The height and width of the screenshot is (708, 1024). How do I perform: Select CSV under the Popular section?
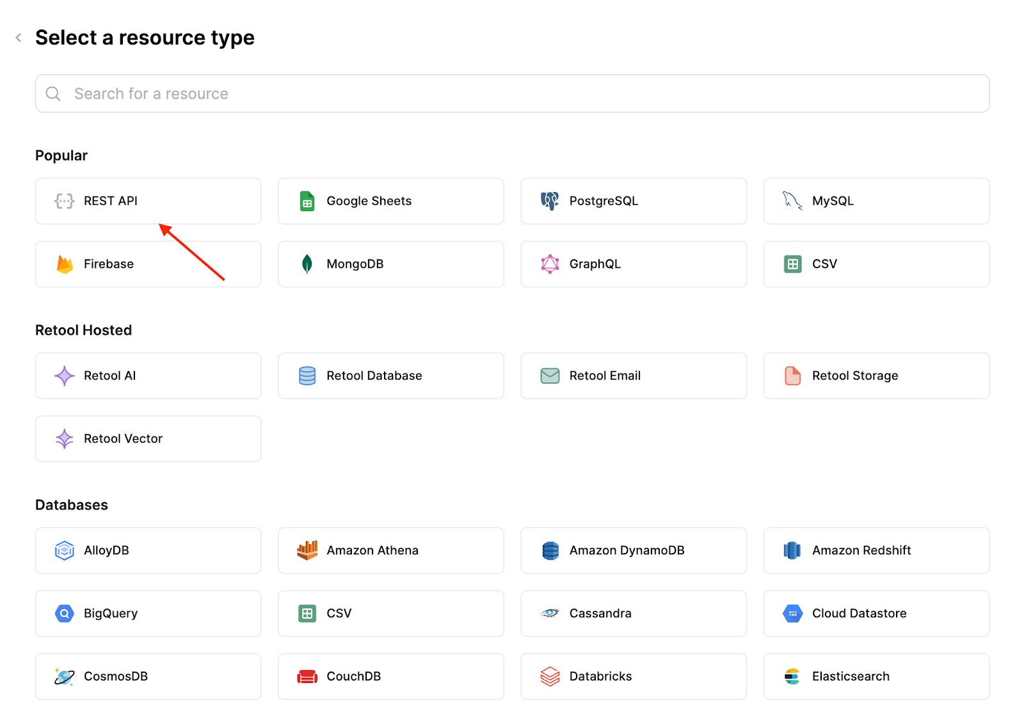876,264
